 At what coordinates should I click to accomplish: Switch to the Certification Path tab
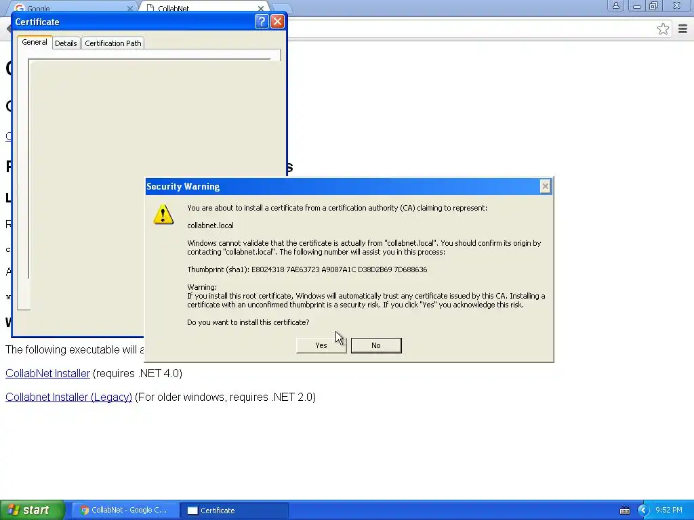(x=113, y=43)
